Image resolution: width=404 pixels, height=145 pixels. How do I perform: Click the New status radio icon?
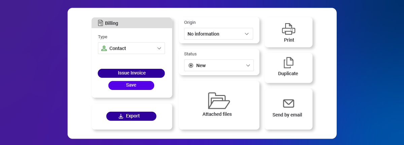click(191, 65)
